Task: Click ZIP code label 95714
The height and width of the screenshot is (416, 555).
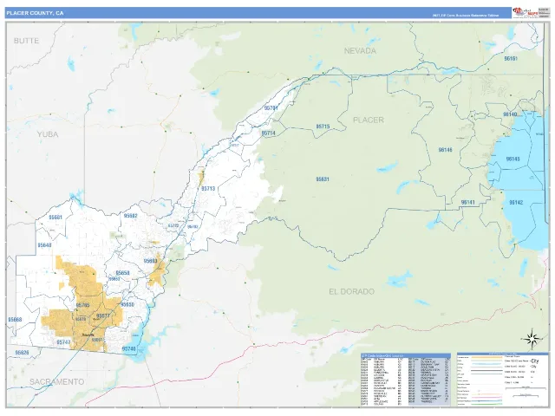Action: 268,133
